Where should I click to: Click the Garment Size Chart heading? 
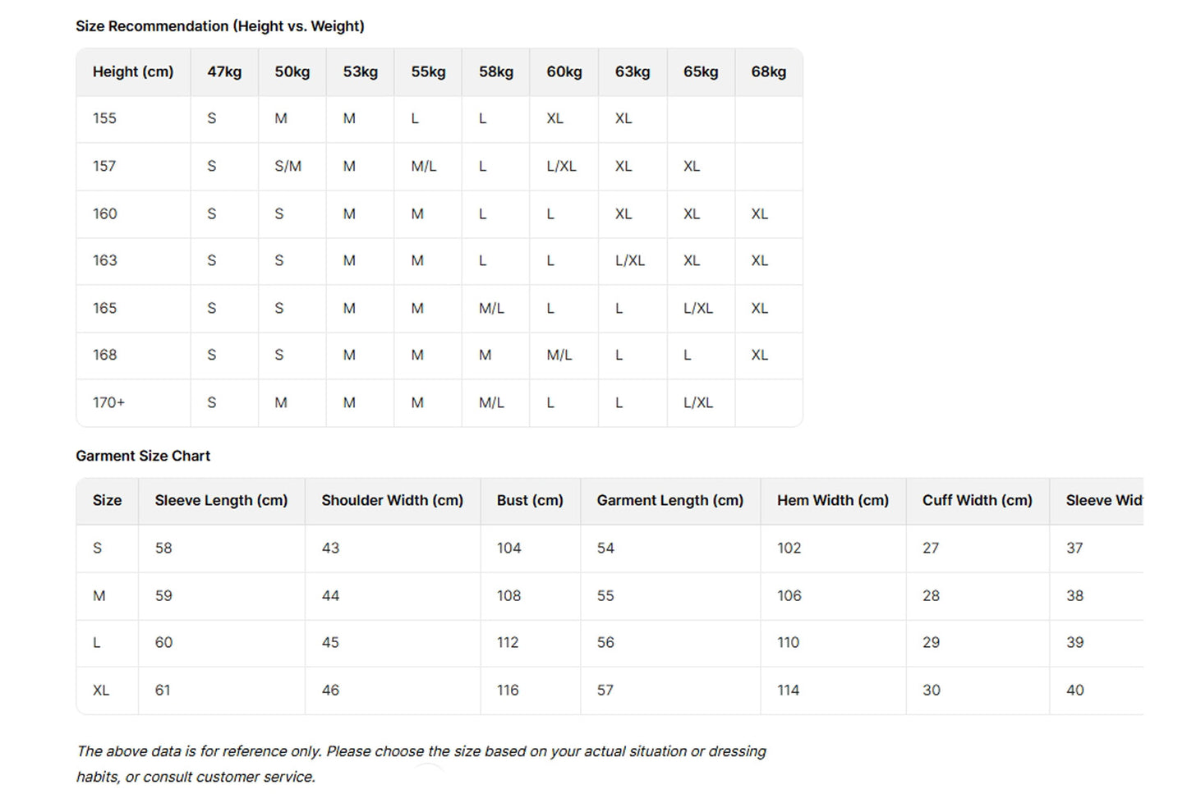[x=143, y=457]
